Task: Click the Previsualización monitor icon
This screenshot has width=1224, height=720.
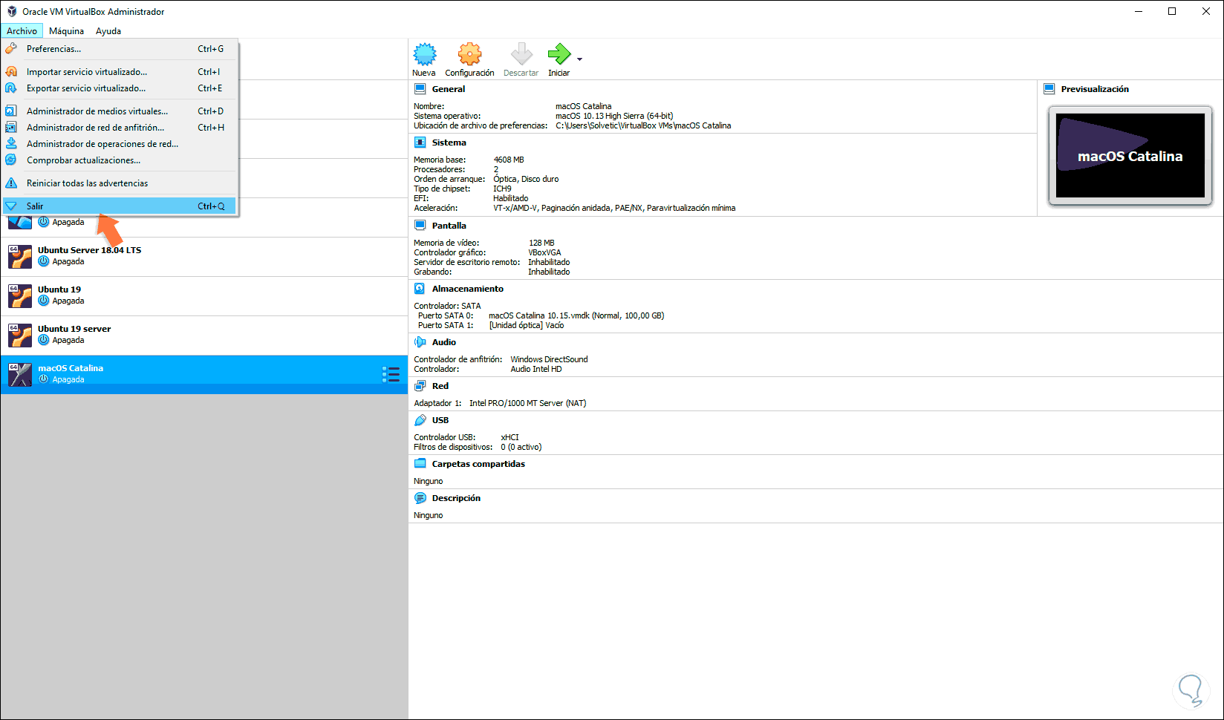Action: coord(1049,89)
